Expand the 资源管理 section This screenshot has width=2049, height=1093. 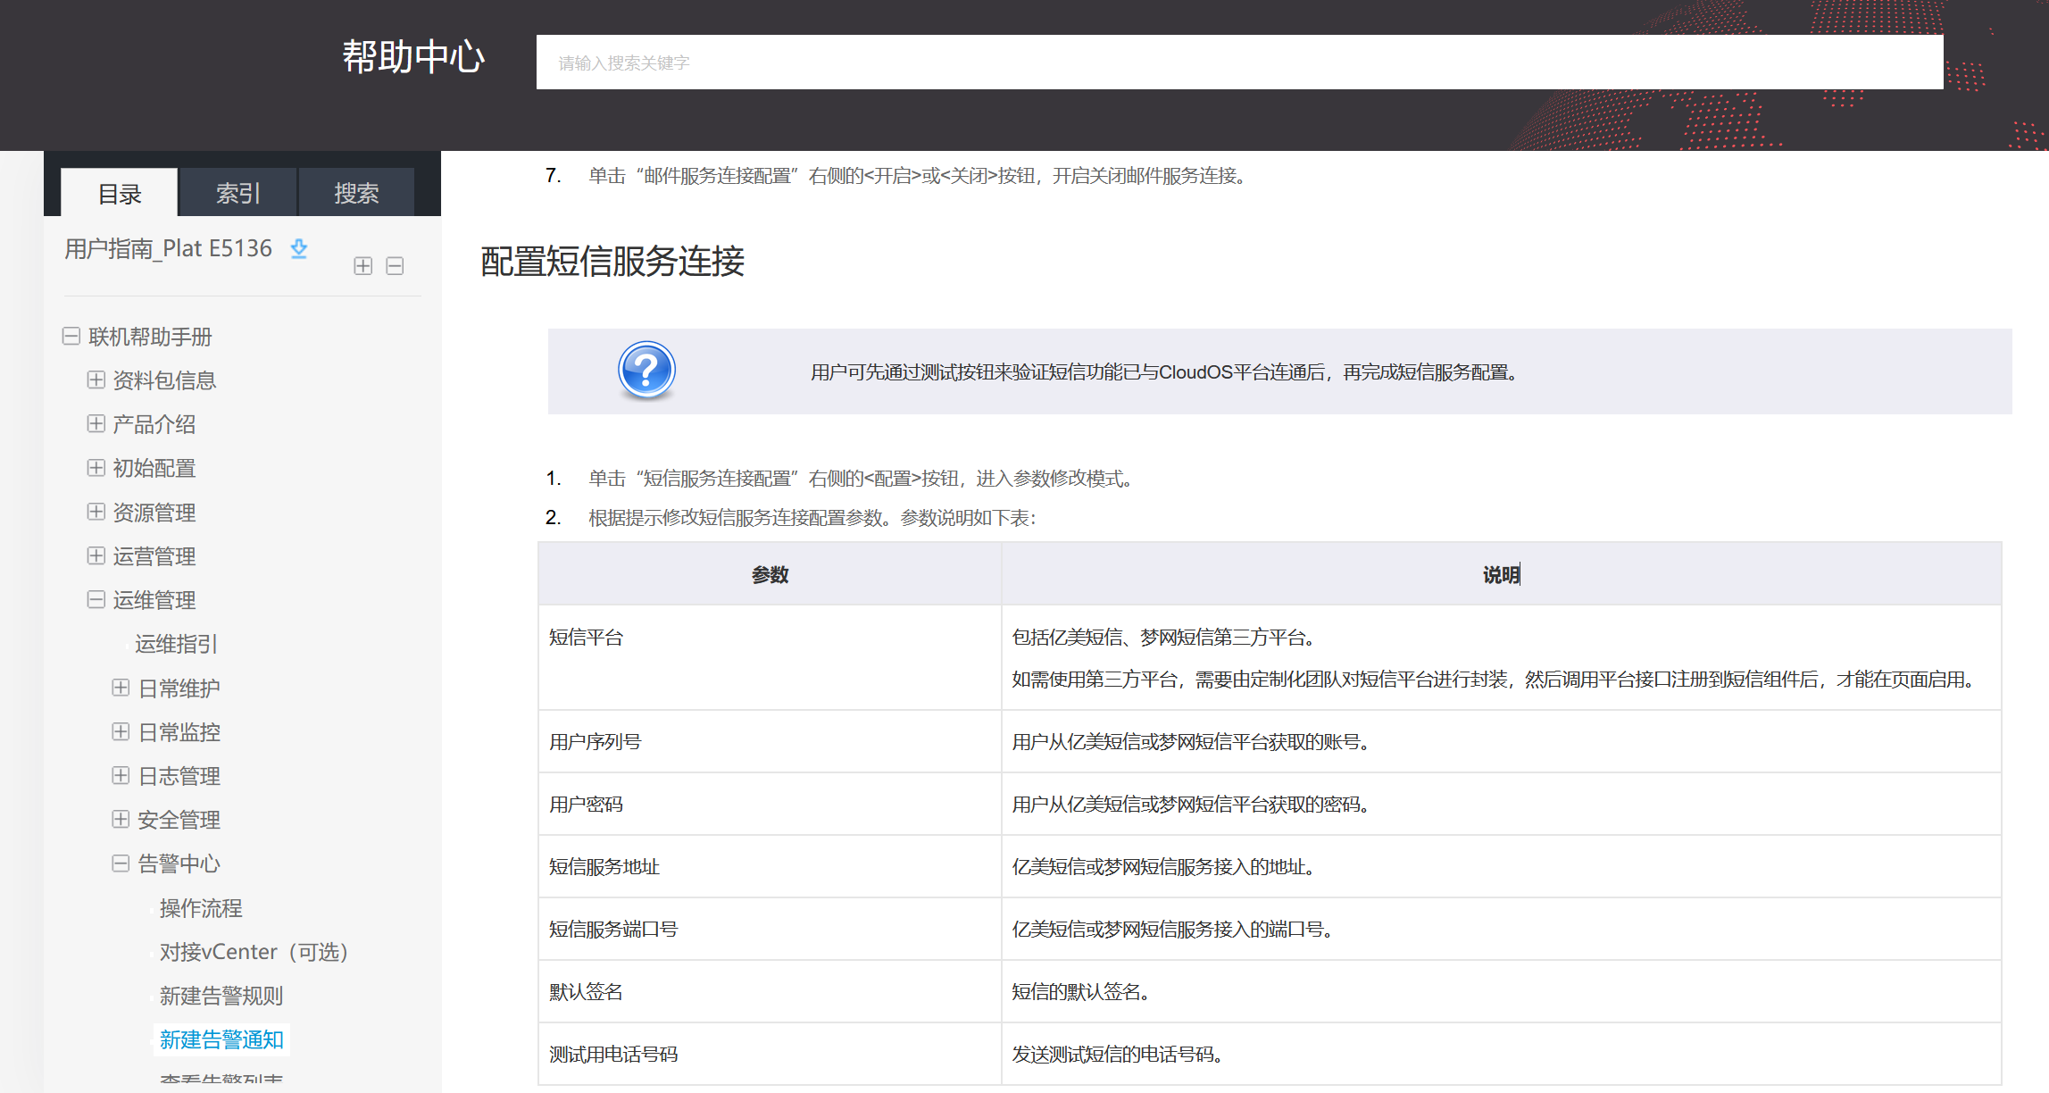tap(96, 512)
